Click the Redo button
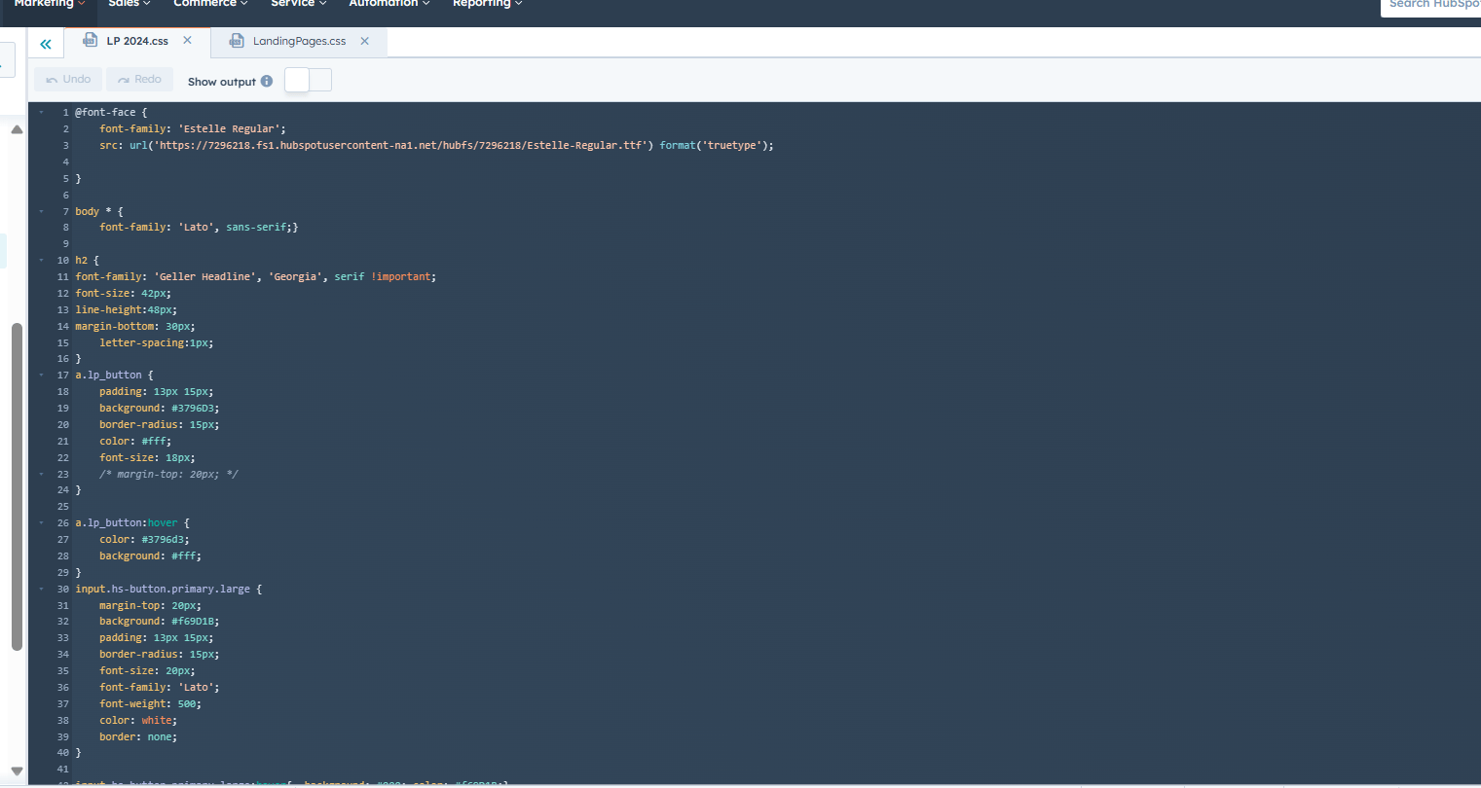This screenshot has height=788, width=1481. pyautogui.click(x=139, y=80)
